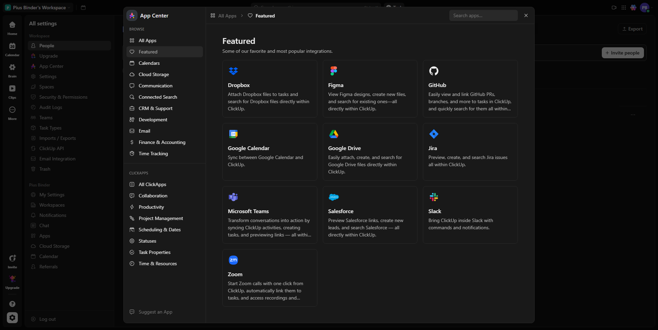Viewport: 658px width, 330px height.
Task: Click the Export button
Action: click(632, 29)
